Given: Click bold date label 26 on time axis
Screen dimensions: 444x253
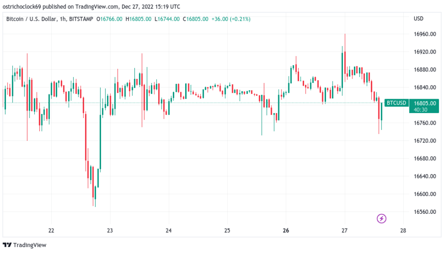Looking at the screenshot, I should point(286,230).
